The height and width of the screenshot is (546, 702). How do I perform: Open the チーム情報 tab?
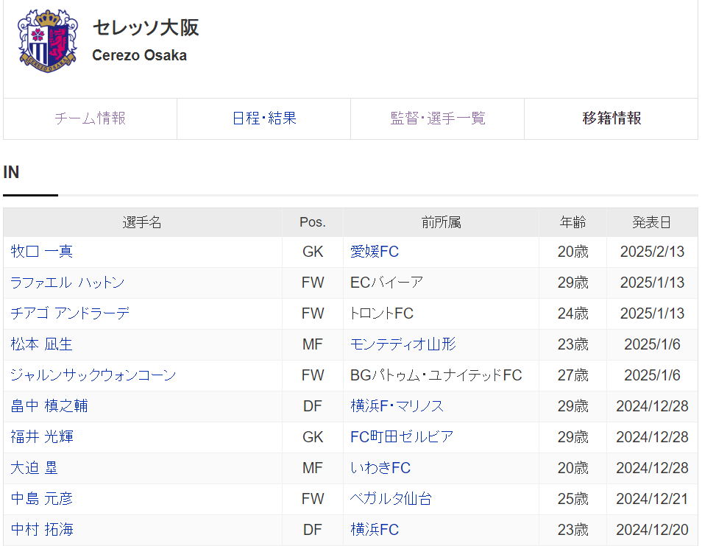click(90, 118)
